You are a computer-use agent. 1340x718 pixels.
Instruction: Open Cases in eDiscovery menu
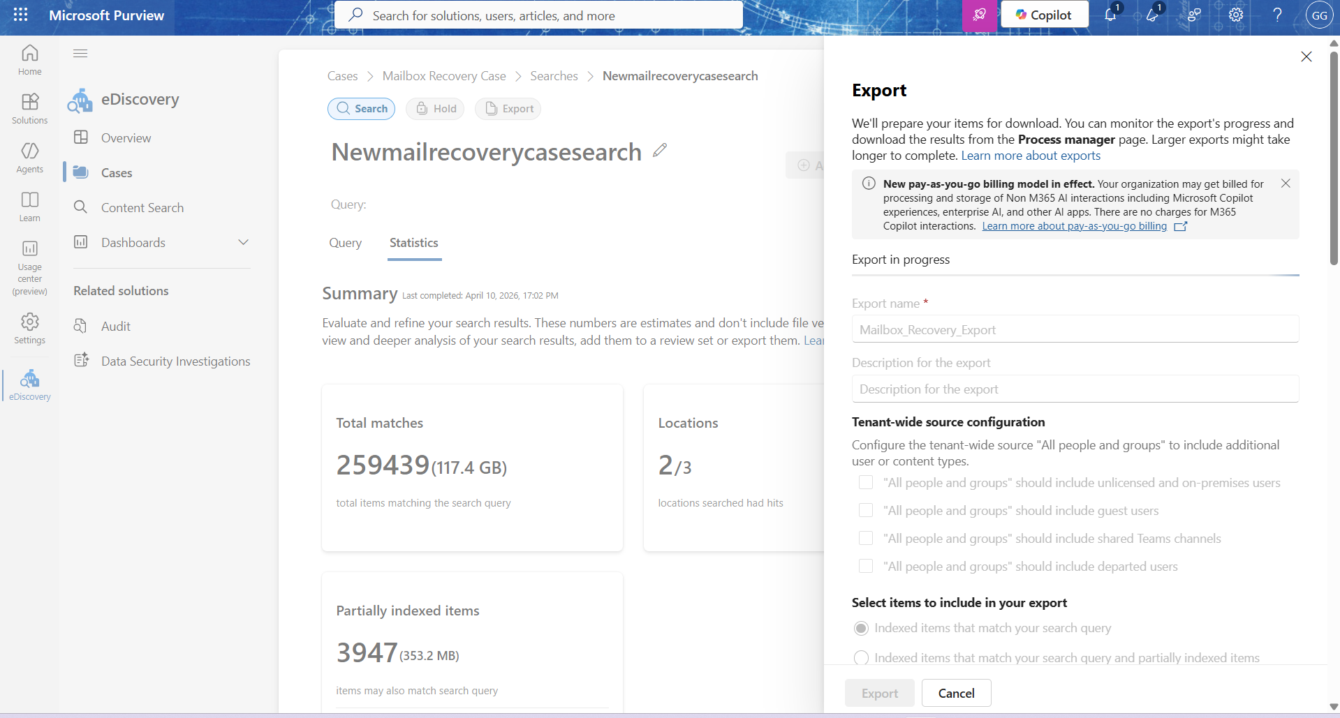(117, 172)
